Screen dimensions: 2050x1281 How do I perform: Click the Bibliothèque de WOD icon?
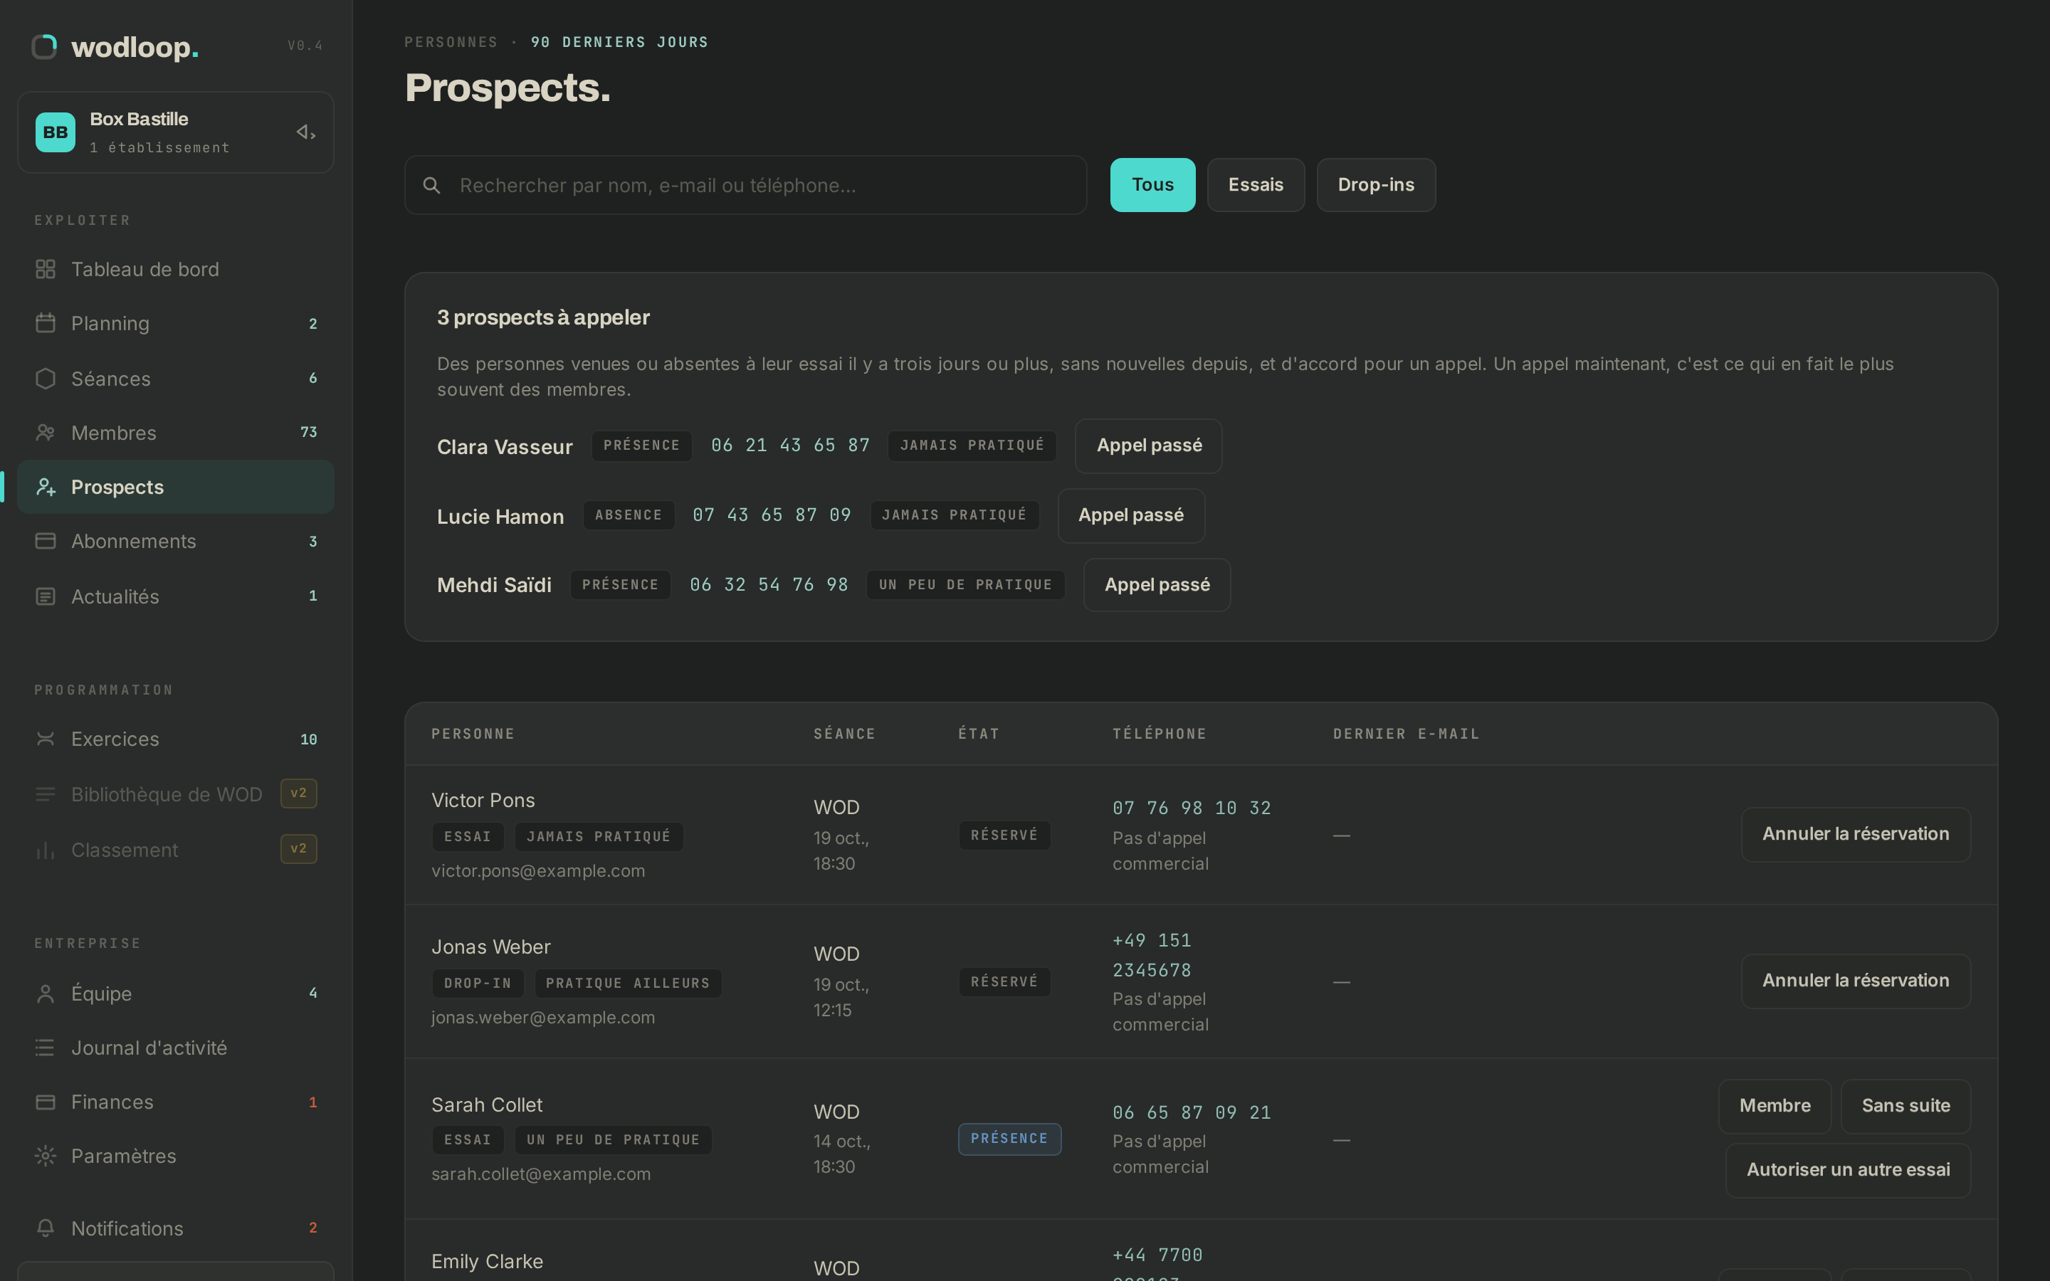coord(46,795)
